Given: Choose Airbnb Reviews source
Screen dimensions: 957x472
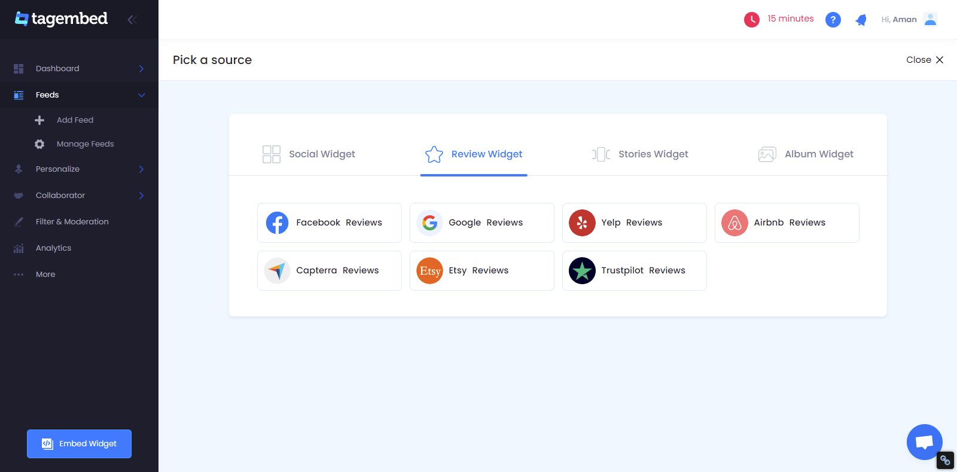Looking at the screenshot, I should (x=787, y=223).
